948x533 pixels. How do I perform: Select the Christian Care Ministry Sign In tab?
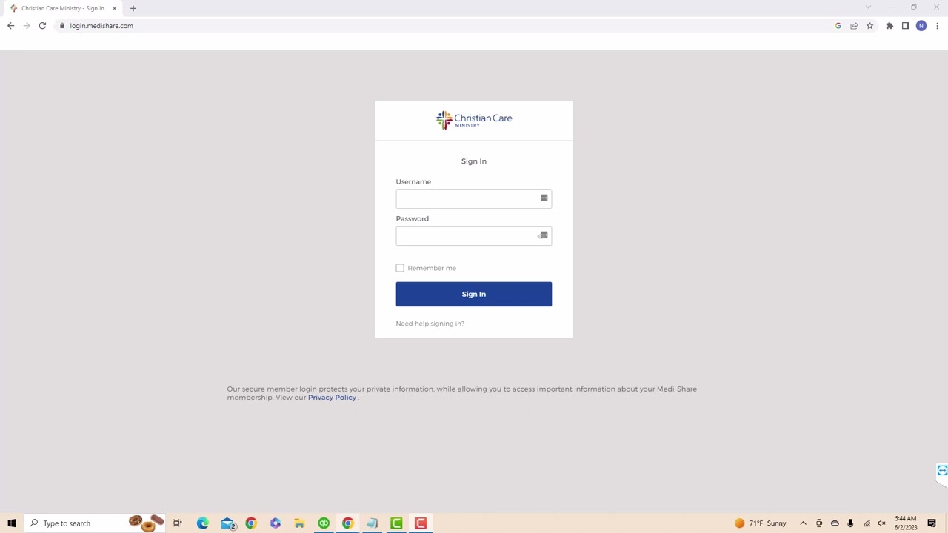point(63,8)
